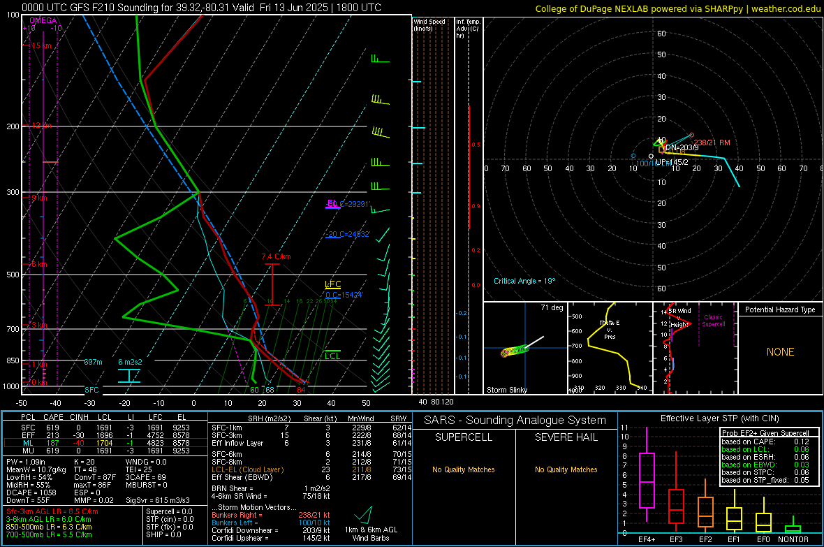
Task: Click the Critical Angle = 19° text
Action: pyautogui.click(x=524, y=281)
